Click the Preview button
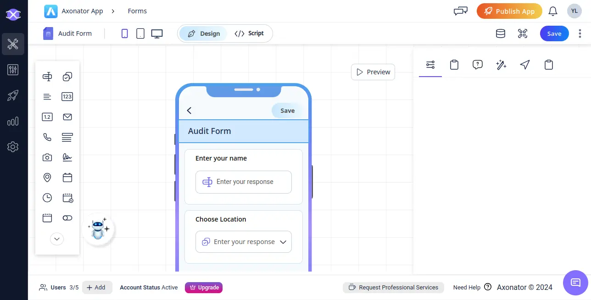The image size is (591, 300). click(x=373, y=72)
